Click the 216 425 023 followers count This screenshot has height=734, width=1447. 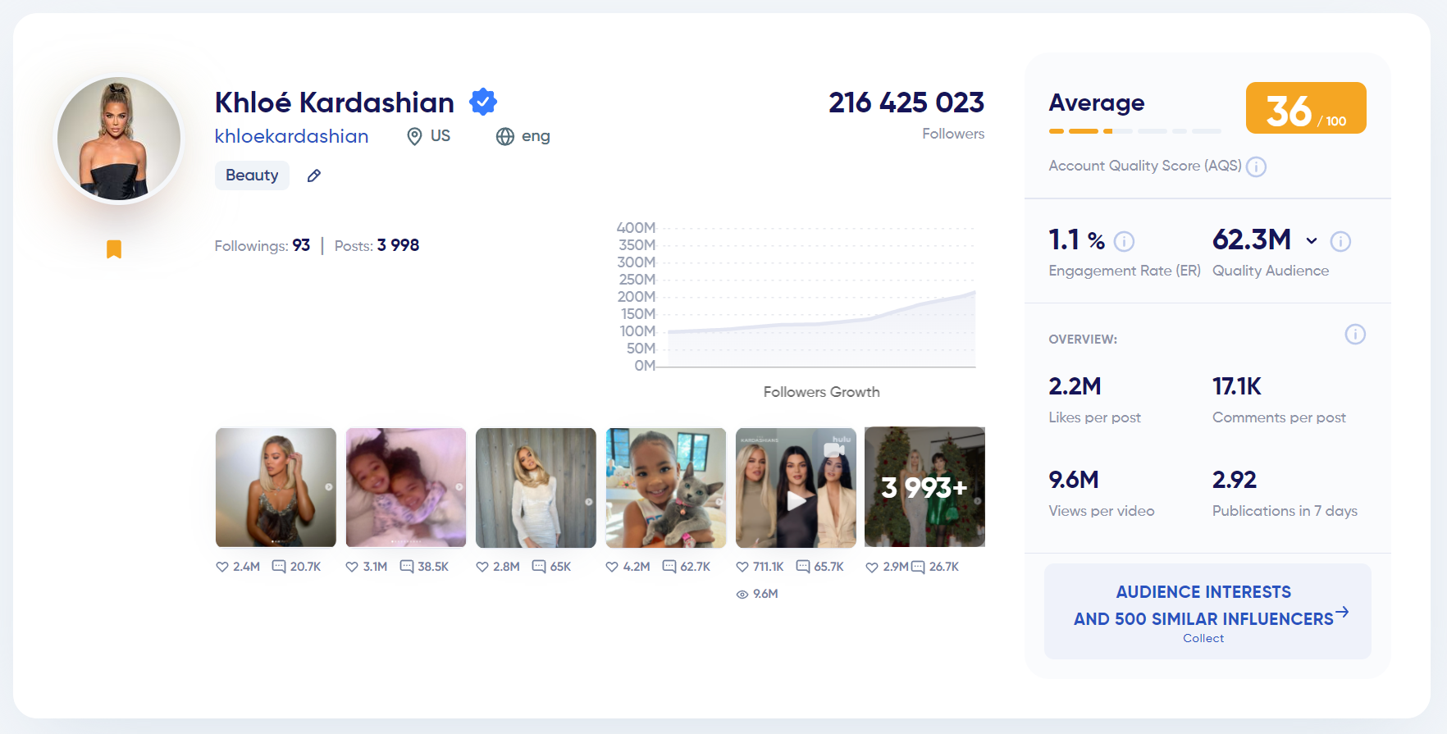tap(906, 103)
